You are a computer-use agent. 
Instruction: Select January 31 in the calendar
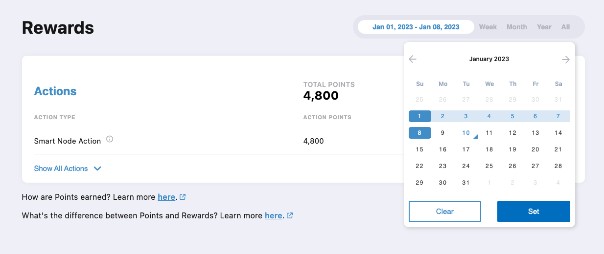coord(466,183)
